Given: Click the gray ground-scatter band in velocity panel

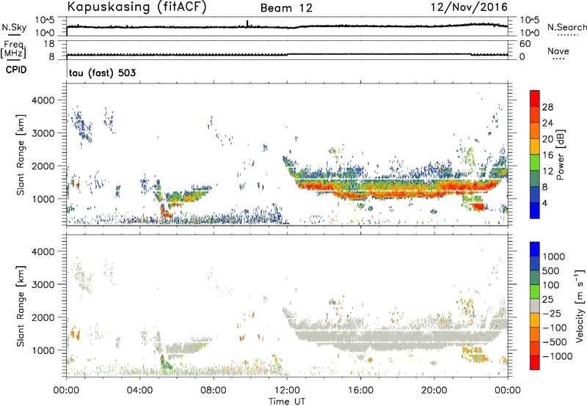Looking at the screenshot, I should point(397,338).
